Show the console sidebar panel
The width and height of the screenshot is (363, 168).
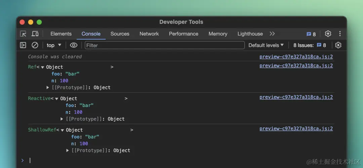23,45
